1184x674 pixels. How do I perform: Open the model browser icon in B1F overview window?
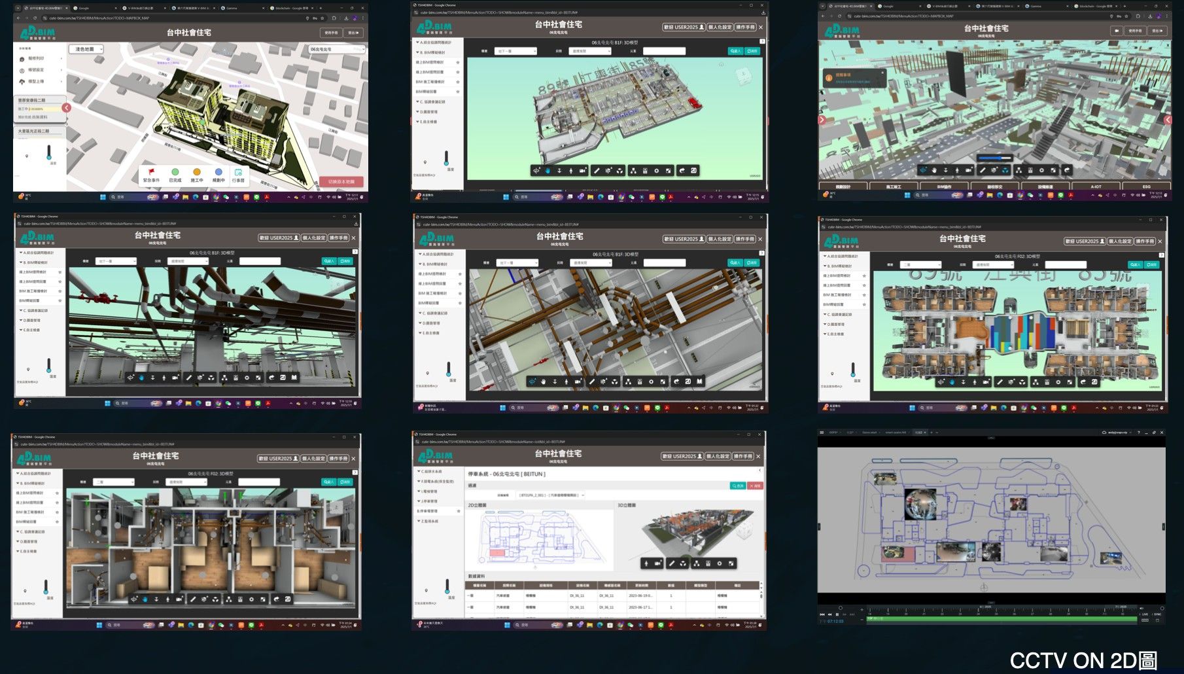[633, 171]
